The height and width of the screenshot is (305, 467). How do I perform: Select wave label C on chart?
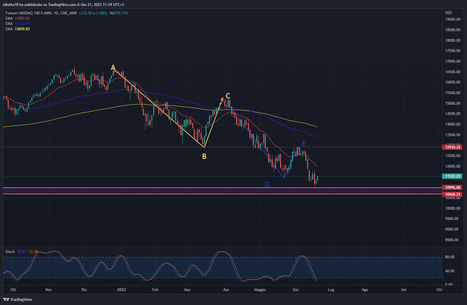coord(228,96)
